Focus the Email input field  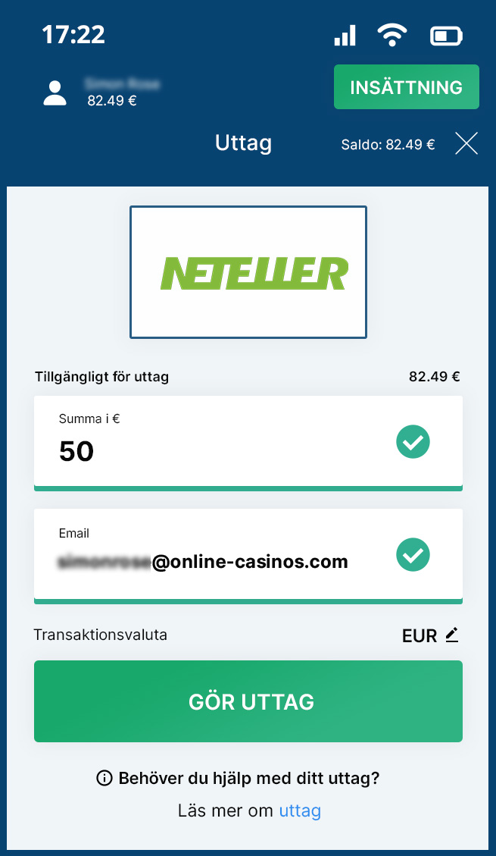click(248, 556)
